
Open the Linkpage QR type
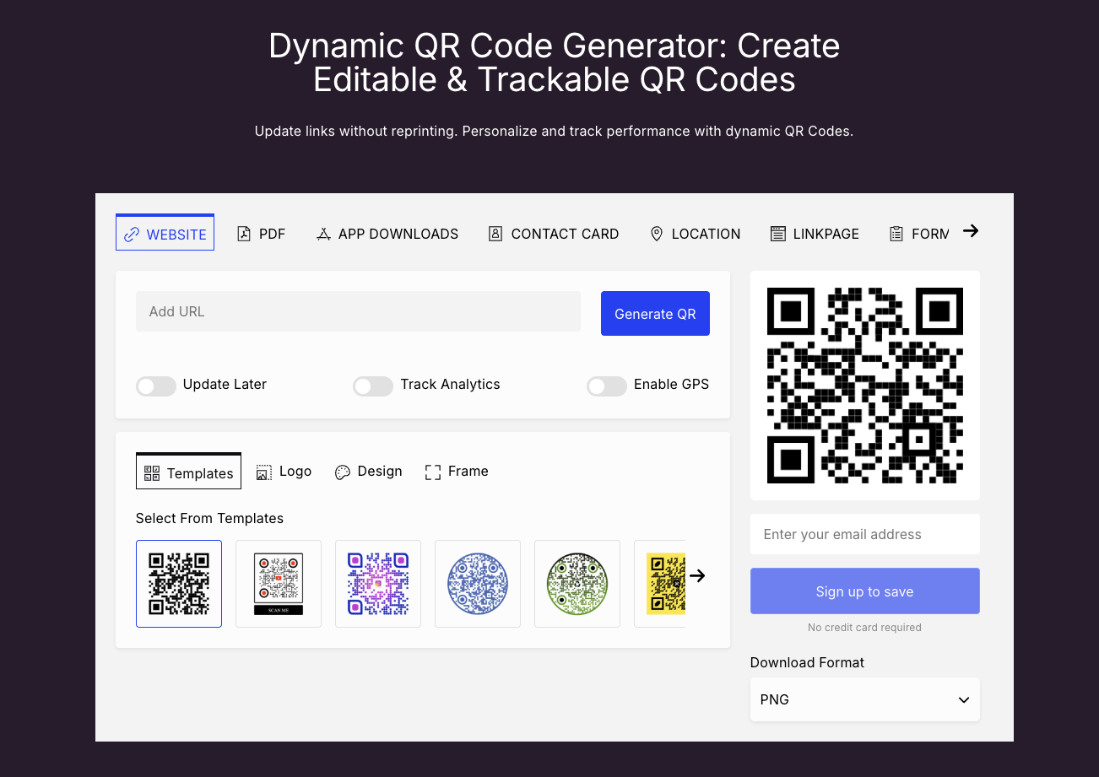click(815, 234)
